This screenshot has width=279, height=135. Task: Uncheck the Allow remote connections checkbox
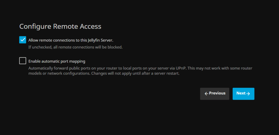pos(23,40)
